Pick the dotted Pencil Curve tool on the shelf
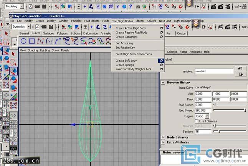Screen dimensions: 248x166 pyautogui.click(x=49, y=41)
